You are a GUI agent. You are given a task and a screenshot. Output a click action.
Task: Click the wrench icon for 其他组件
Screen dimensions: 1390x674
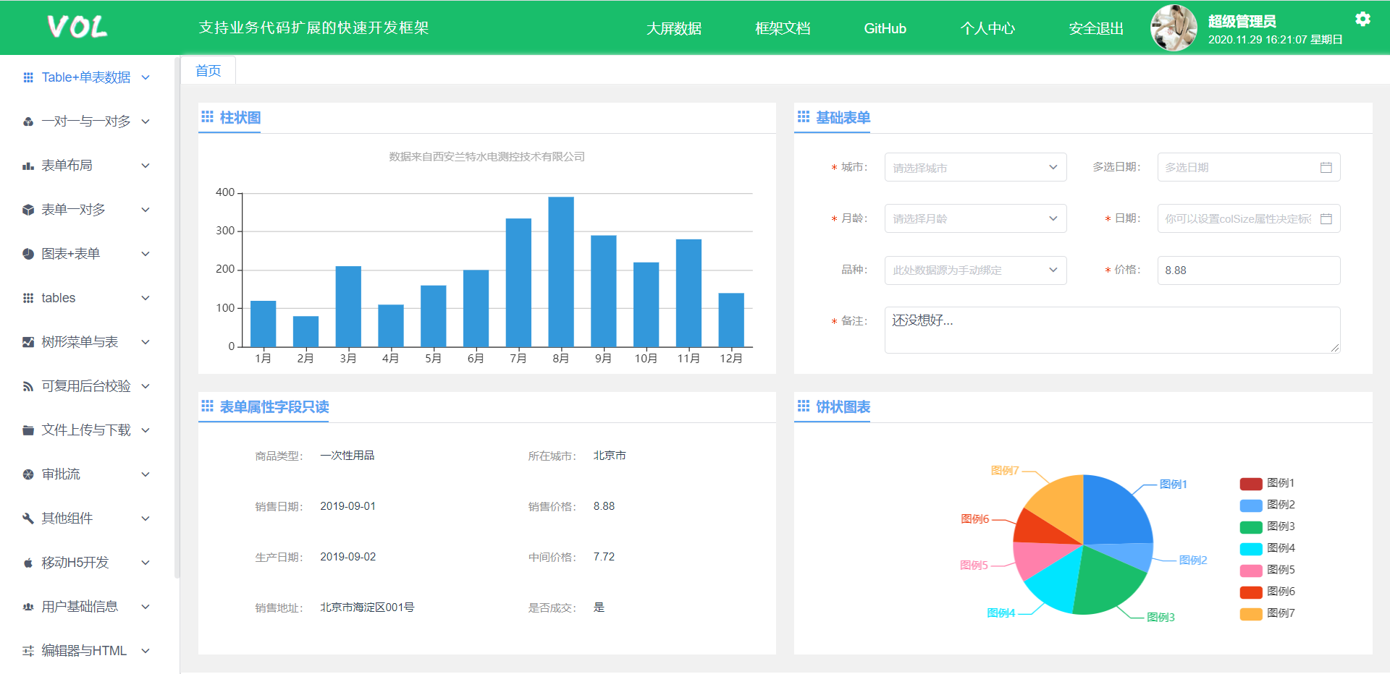28,519
